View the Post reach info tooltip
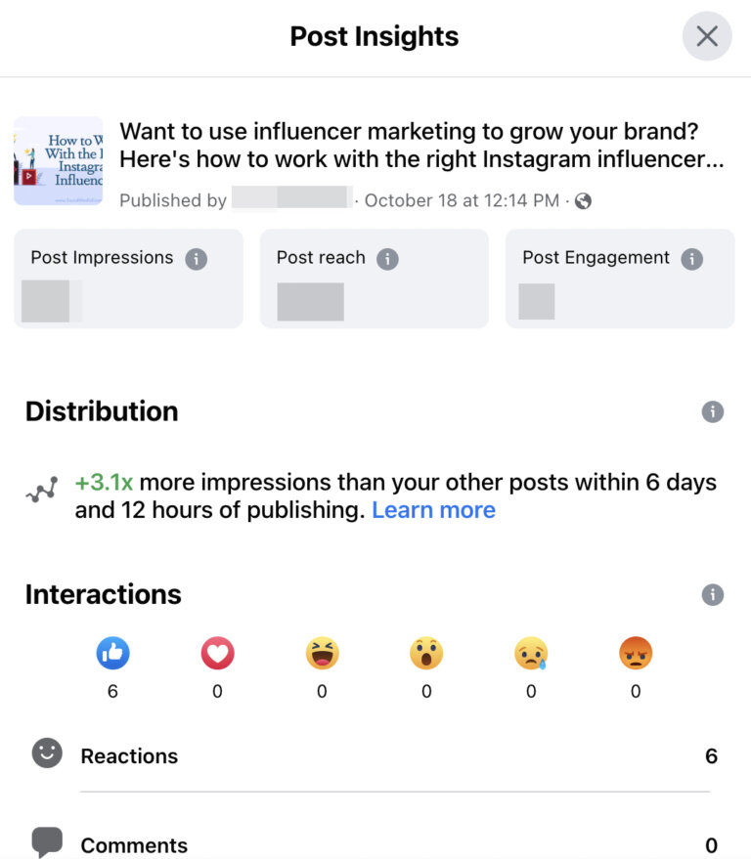The image size is (751, 859). tap(388, 258)
